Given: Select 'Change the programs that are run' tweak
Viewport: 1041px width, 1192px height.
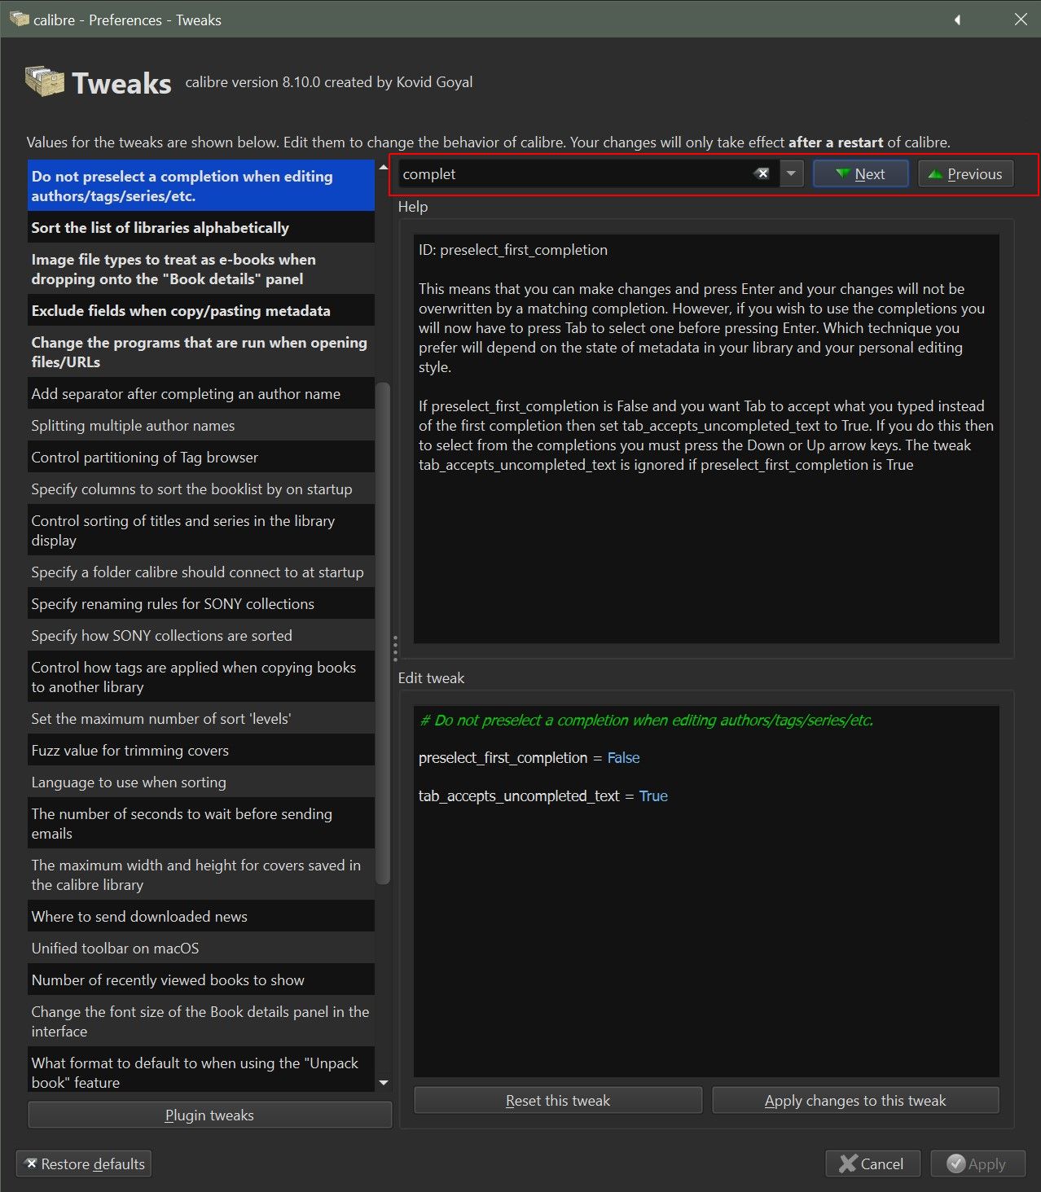Looking at the screenshot, I should click(x=201, y=353).
